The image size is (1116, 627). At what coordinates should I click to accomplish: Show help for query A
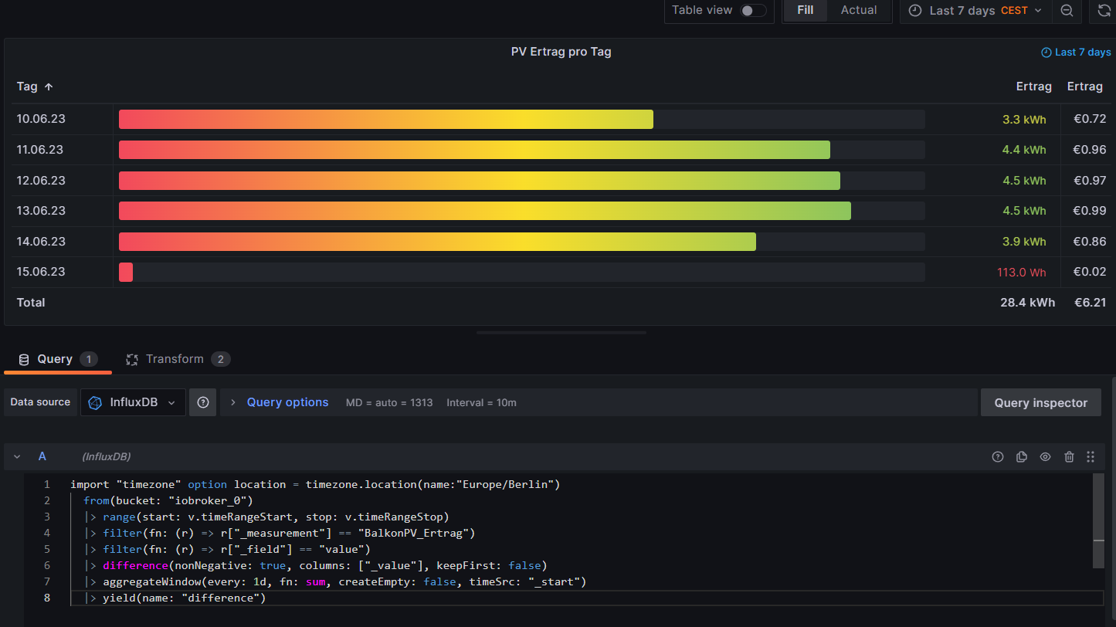pyautogui.click(x=997, y=456)
